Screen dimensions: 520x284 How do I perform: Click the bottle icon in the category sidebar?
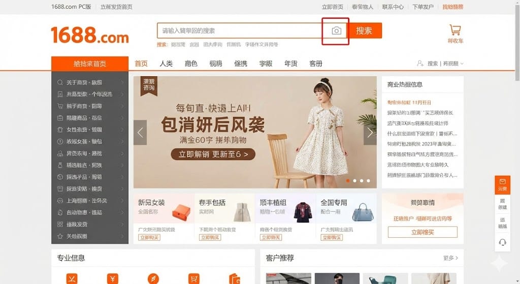(60, 165)
